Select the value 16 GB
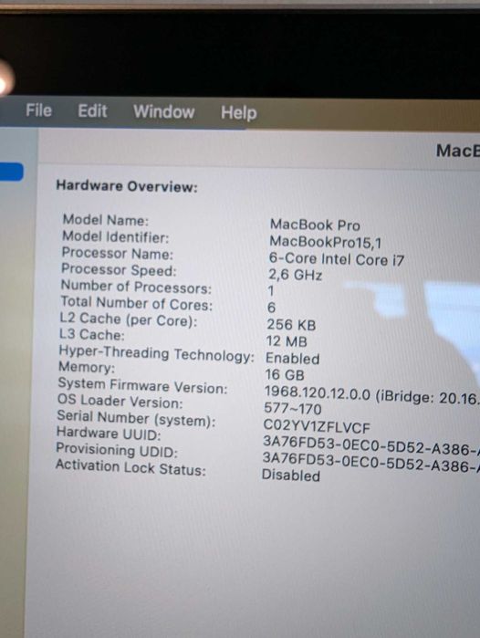The image size is (480, 638). pyautogui.click(x=285, y=375)
